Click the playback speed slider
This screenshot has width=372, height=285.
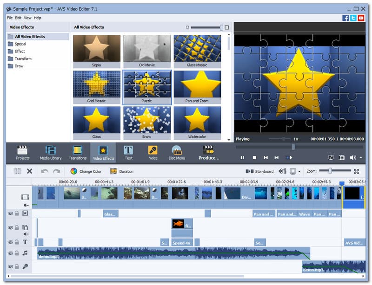[279, 139]
